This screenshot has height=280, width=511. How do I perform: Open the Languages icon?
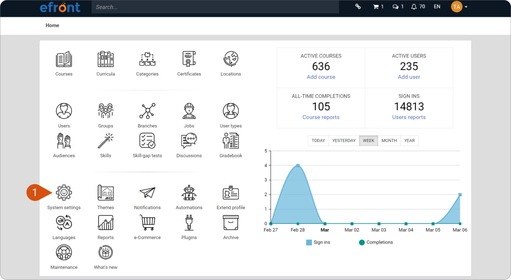[x=64, y=223]
